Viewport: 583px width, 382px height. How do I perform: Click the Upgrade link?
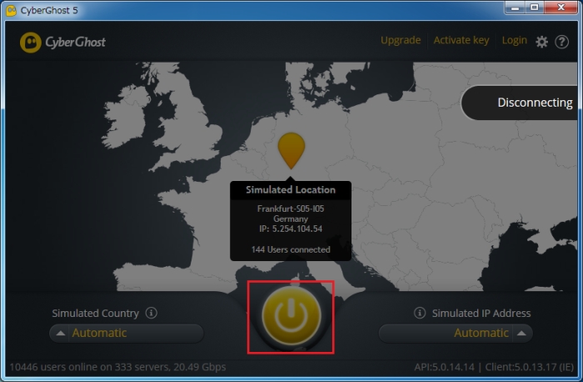tap(401, 40)
